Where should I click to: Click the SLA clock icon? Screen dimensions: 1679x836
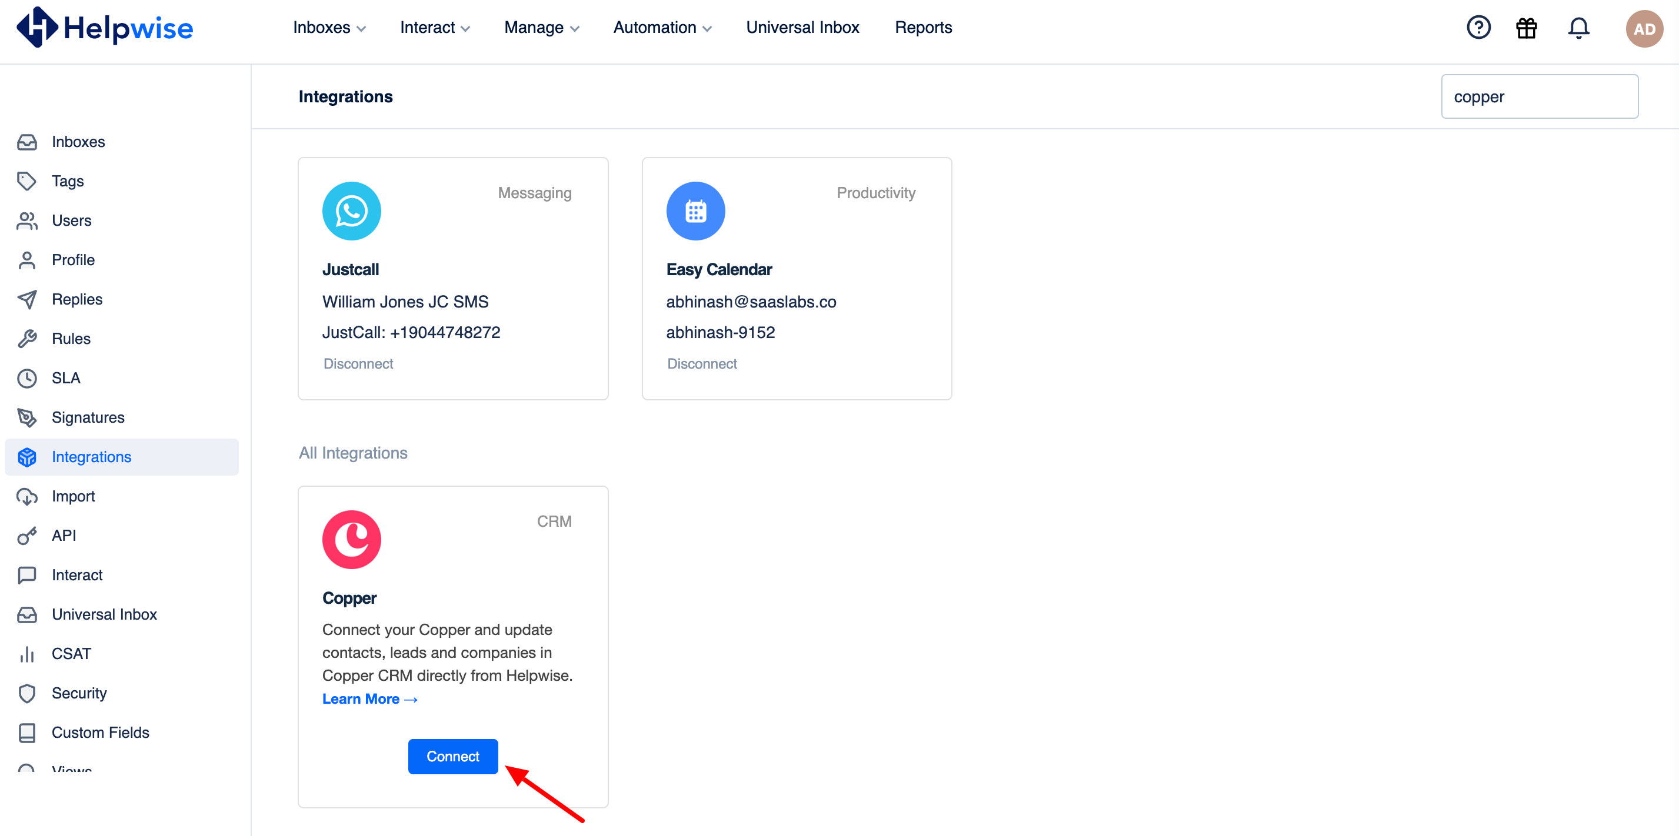pyautogui.click(x=26, y=378)
